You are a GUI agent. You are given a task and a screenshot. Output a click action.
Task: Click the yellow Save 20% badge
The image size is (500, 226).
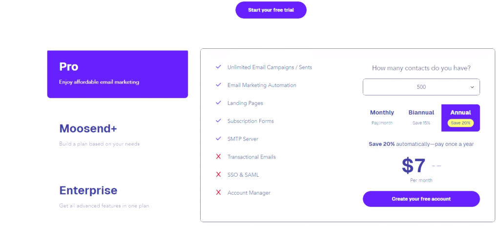(460, 123)
